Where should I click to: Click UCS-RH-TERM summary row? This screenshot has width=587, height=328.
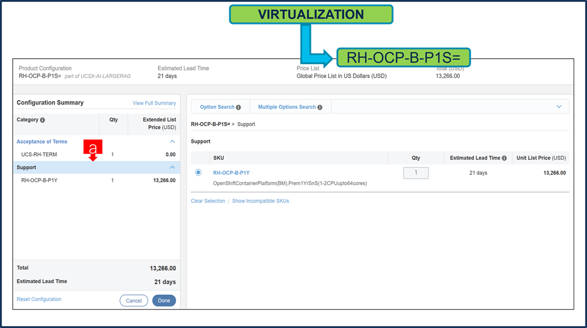coord(97,155)
